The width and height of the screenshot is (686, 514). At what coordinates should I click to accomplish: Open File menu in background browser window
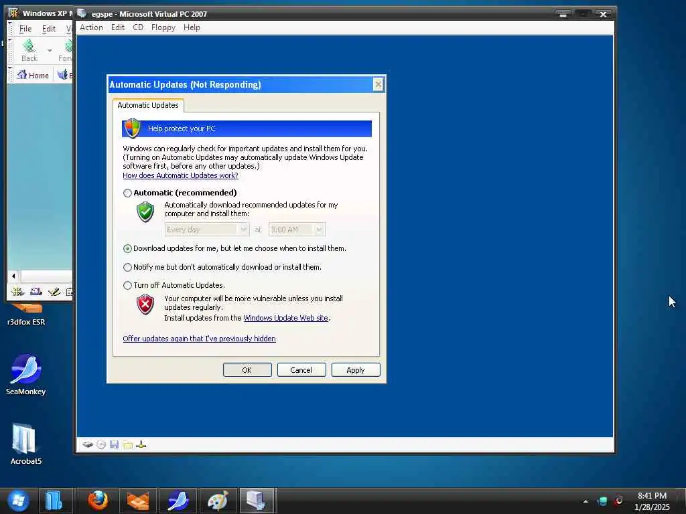pos(25,29)
